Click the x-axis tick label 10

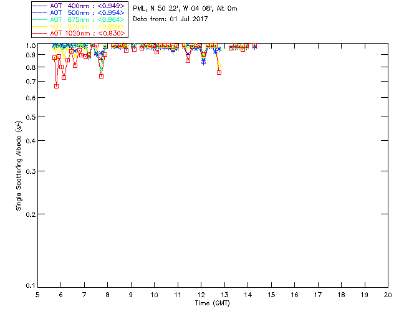pos(154,295)
